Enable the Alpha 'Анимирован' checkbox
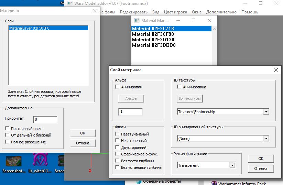Viewport: 283px width, 185px height. (x=117, y=87)
